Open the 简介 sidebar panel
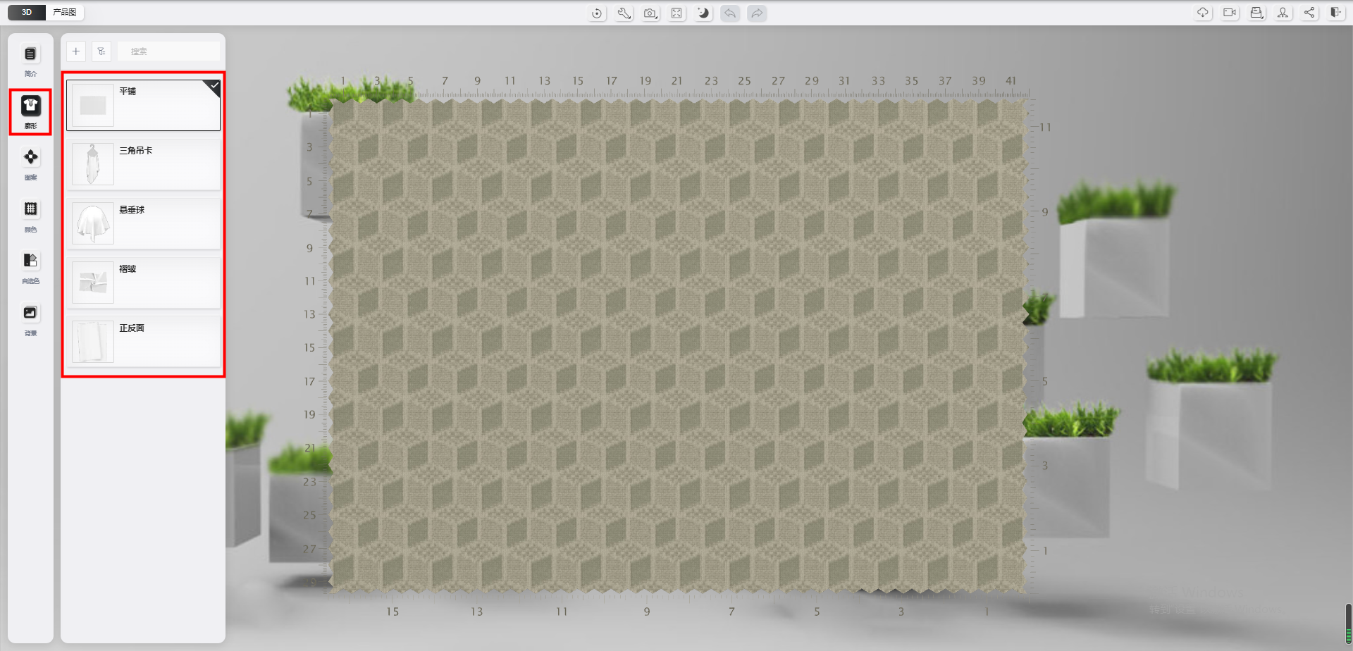This screenshot has width=1353, height=651. click(30, 60)
